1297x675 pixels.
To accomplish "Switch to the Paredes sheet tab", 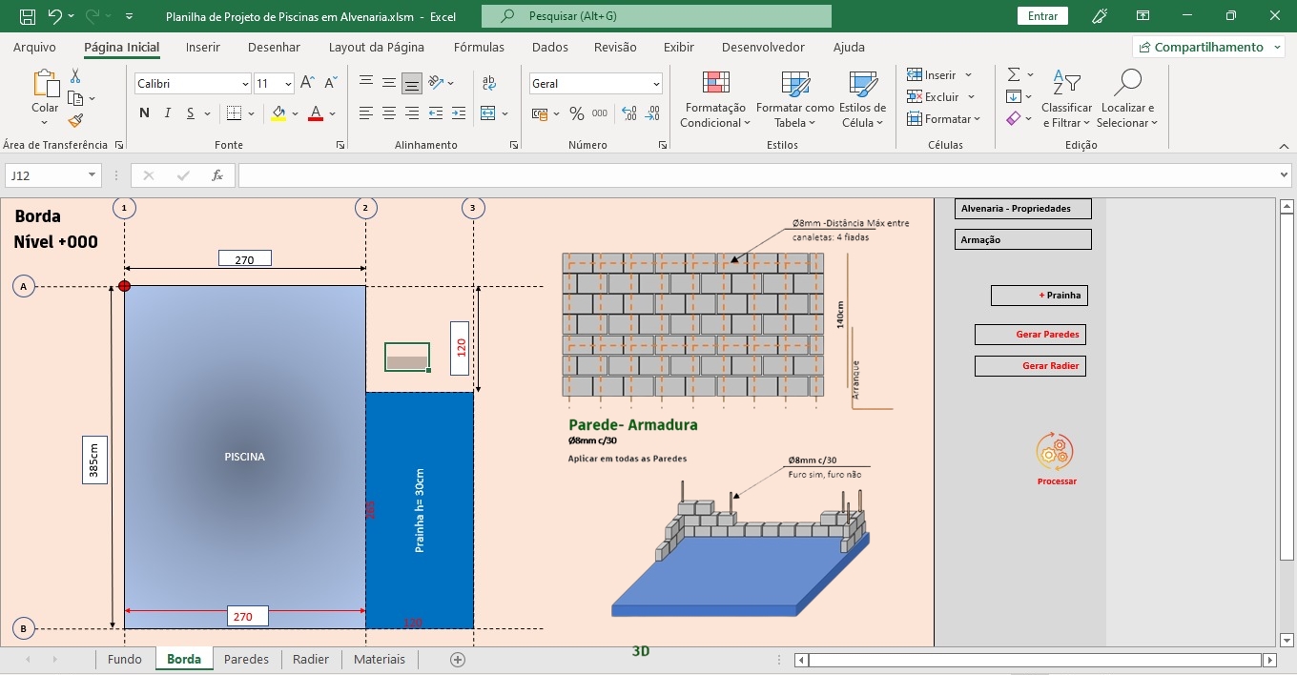I will (x=246, y=659).
